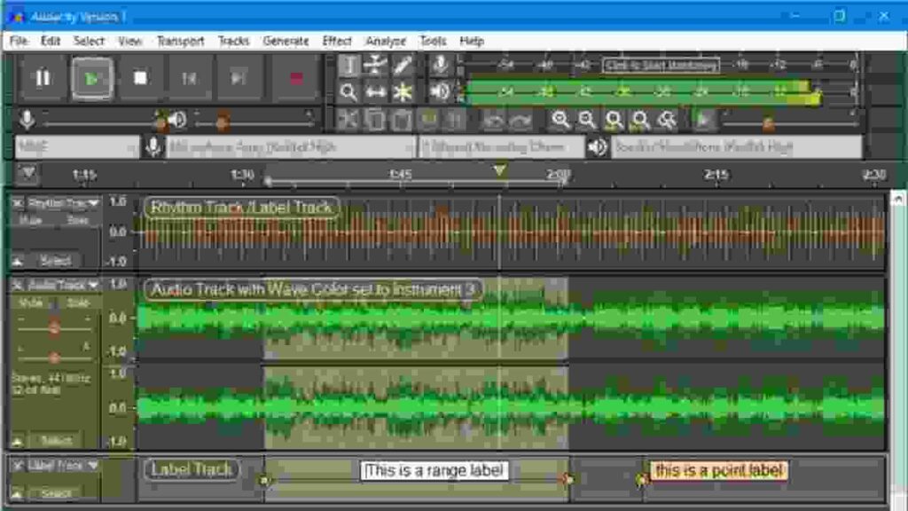Toggle Mute on the Rhythm Track
The image size is (908, 511).
coord(30,220)
